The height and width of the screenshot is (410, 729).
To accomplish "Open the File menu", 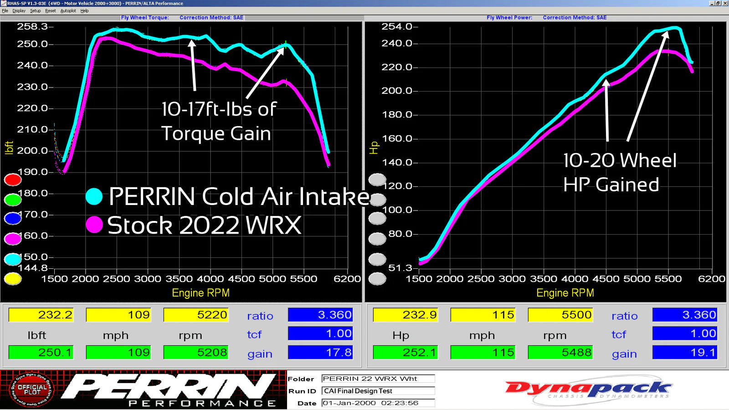I will point(5,10).
